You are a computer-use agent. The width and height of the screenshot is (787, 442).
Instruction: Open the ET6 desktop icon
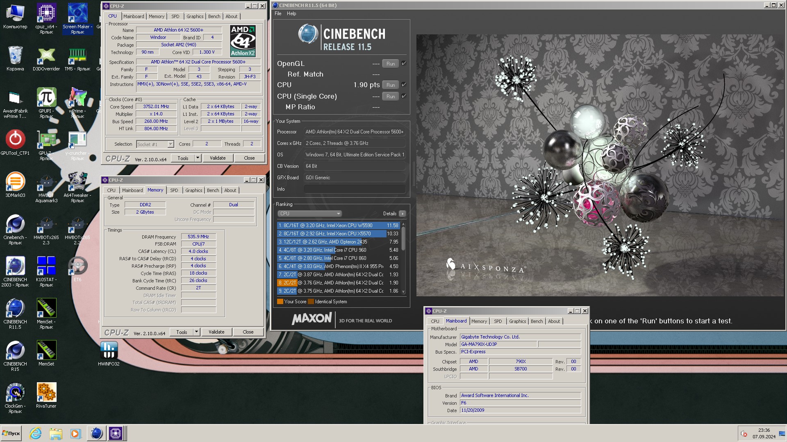77,269
